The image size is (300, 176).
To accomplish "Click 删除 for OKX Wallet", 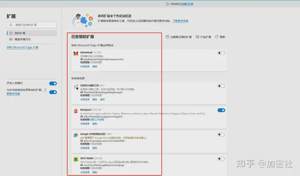I will tap(95, 172).
